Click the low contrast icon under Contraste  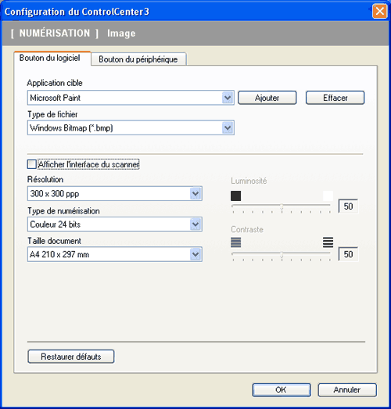[236, 242]
